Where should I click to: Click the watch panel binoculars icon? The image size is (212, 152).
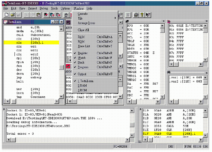[x=169, y=72]
